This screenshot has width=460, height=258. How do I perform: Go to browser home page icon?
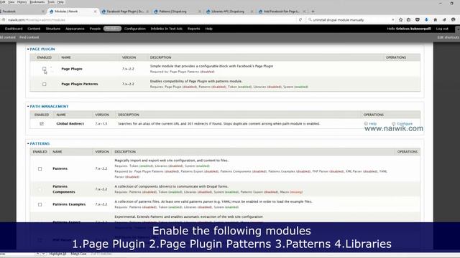(x=436, y=20)
